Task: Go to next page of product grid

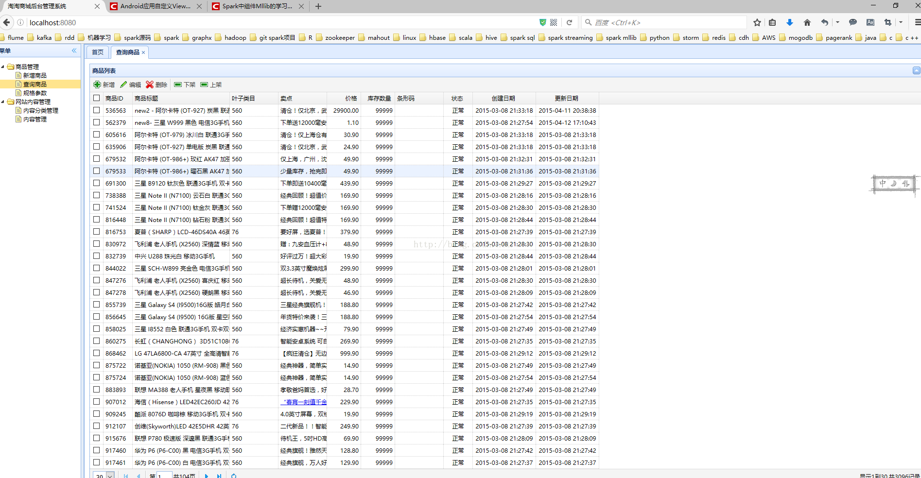Action: coord(207,476)
